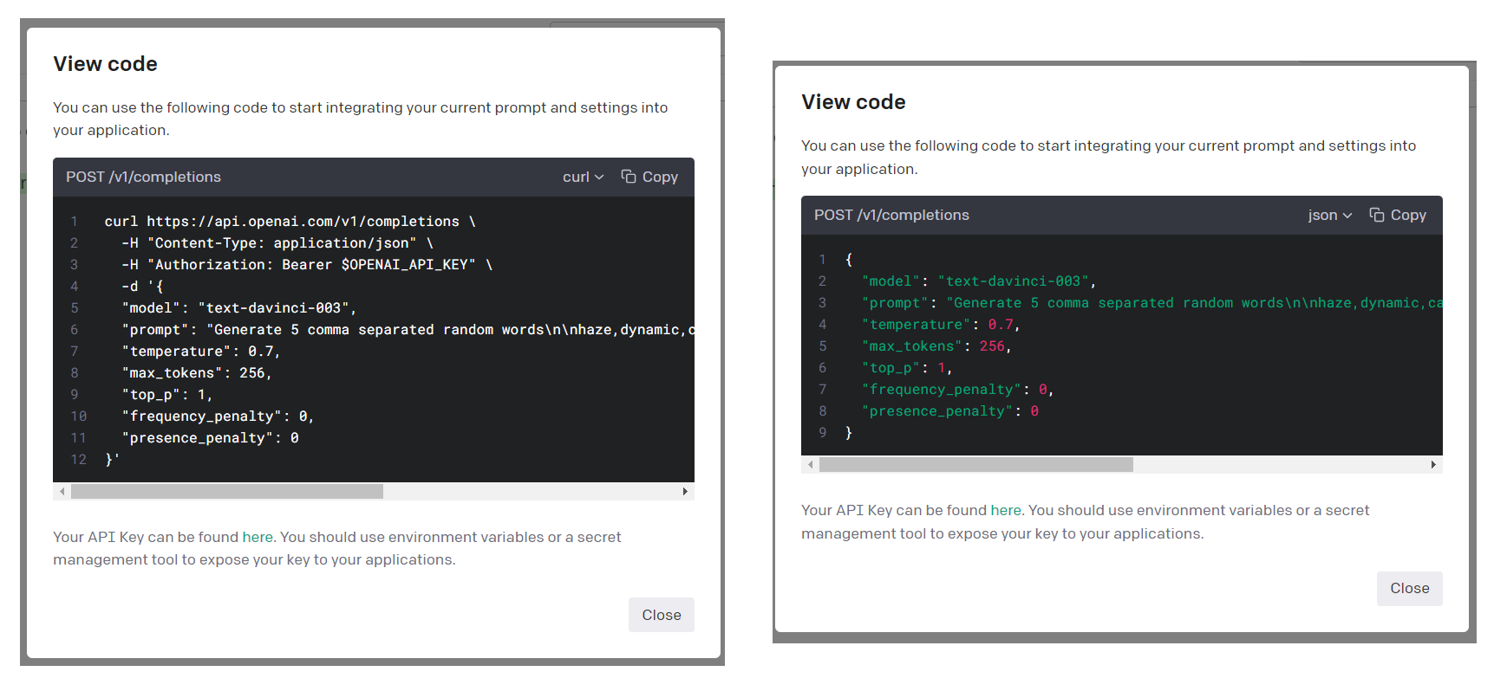The width and height of the screenshot is (1507, 678).
Task: Click the left scroll arrow under the curl code
Action: click(62, 492)
